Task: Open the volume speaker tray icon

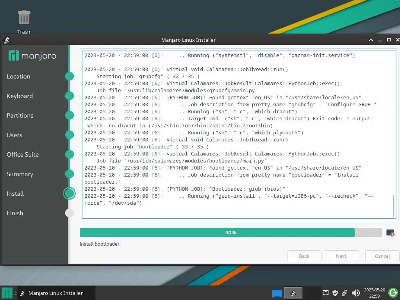Action: pos(355,293)
